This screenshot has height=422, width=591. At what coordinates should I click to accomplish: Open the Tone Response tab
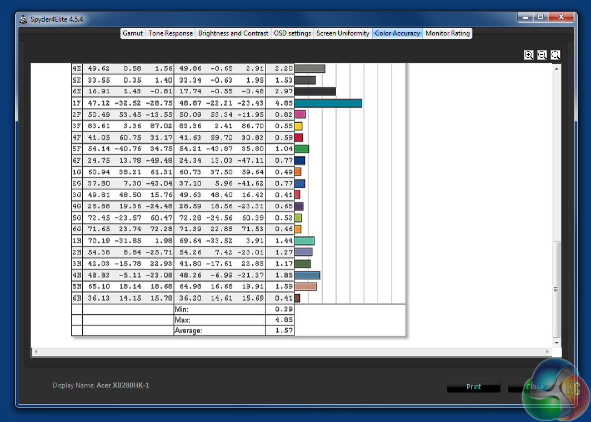(x=171, y=33)
